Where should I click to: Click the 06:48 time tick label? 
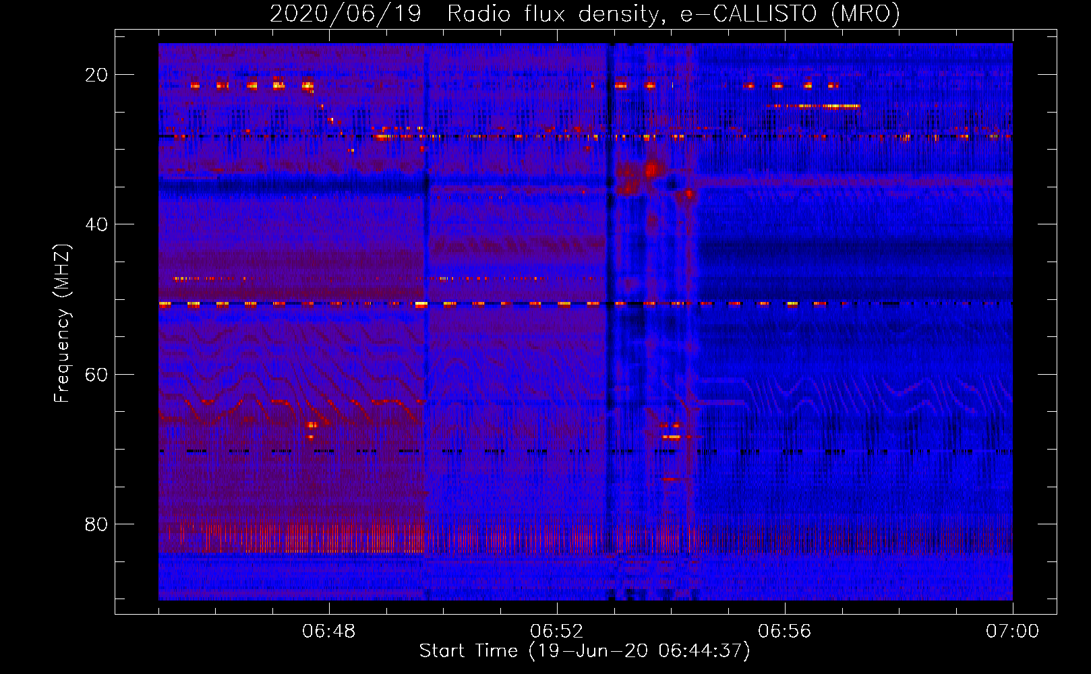[x=329, y=632]
